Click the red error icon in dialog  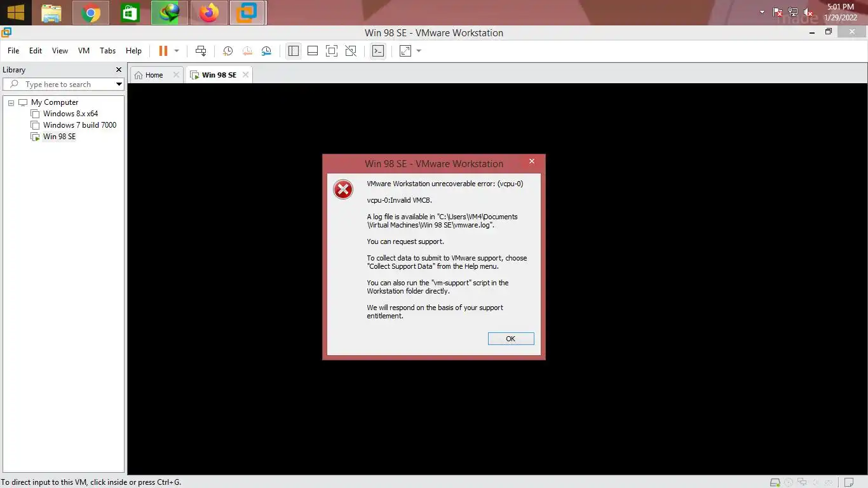tap(343, 189)
